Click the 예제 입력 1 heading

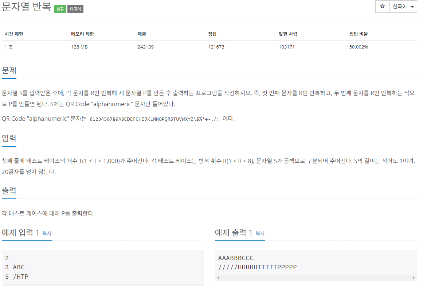click(20, 232)
